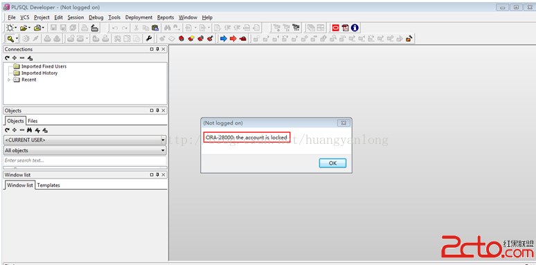
Task: Close the Connections panel
Action: click(163, 49)
